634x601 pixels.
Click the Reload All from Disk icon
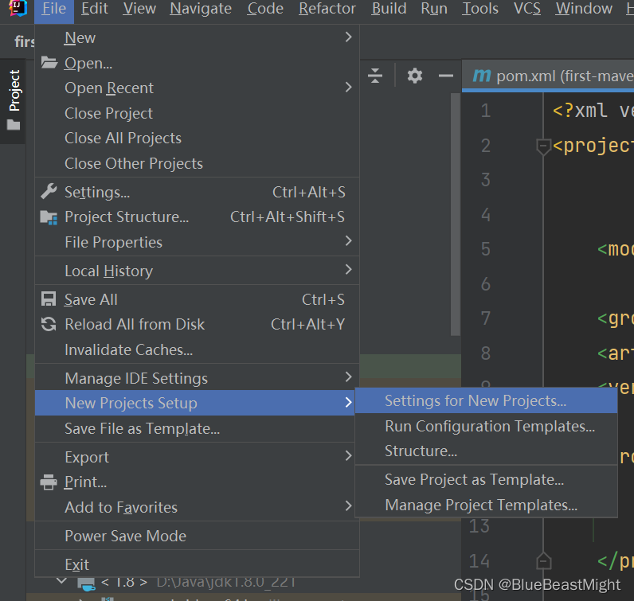[49, 324]
